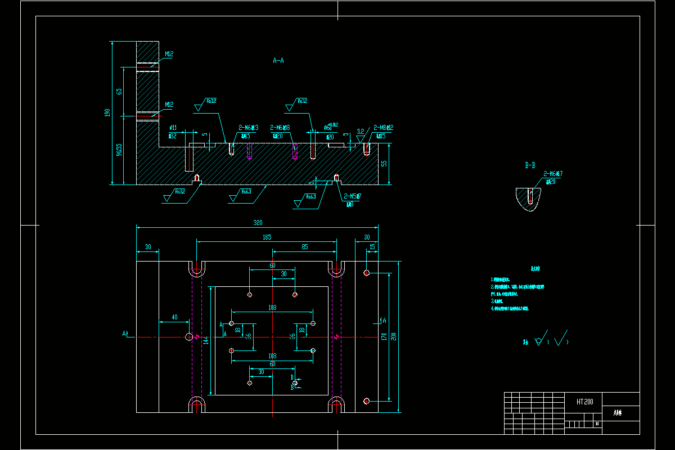
Task: Click the '320' overall width dimension
Action: [x=258, y=223]
